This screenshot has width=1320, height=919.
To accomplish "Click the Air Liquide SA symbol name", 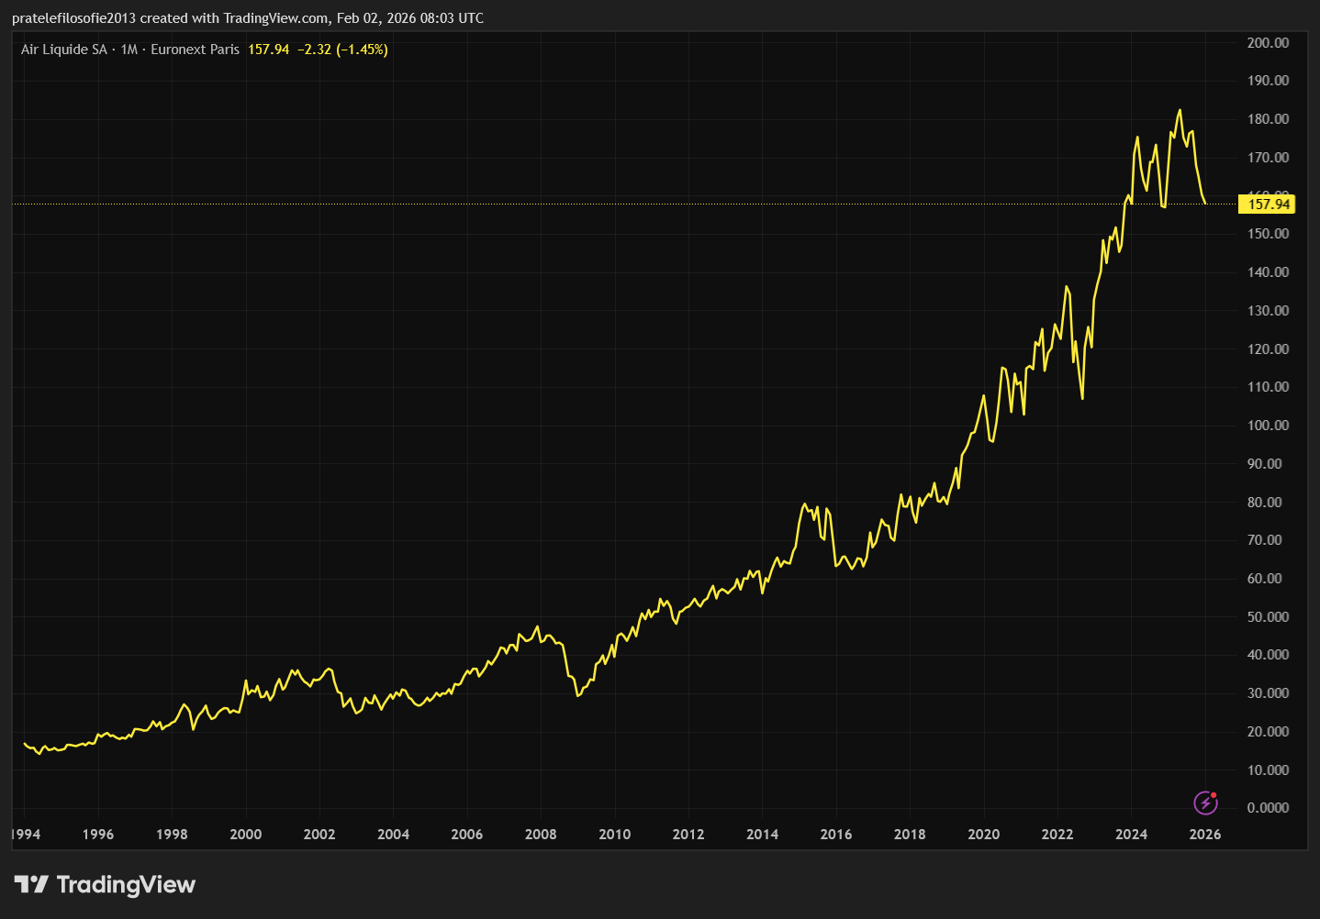I will pos(64,50).
